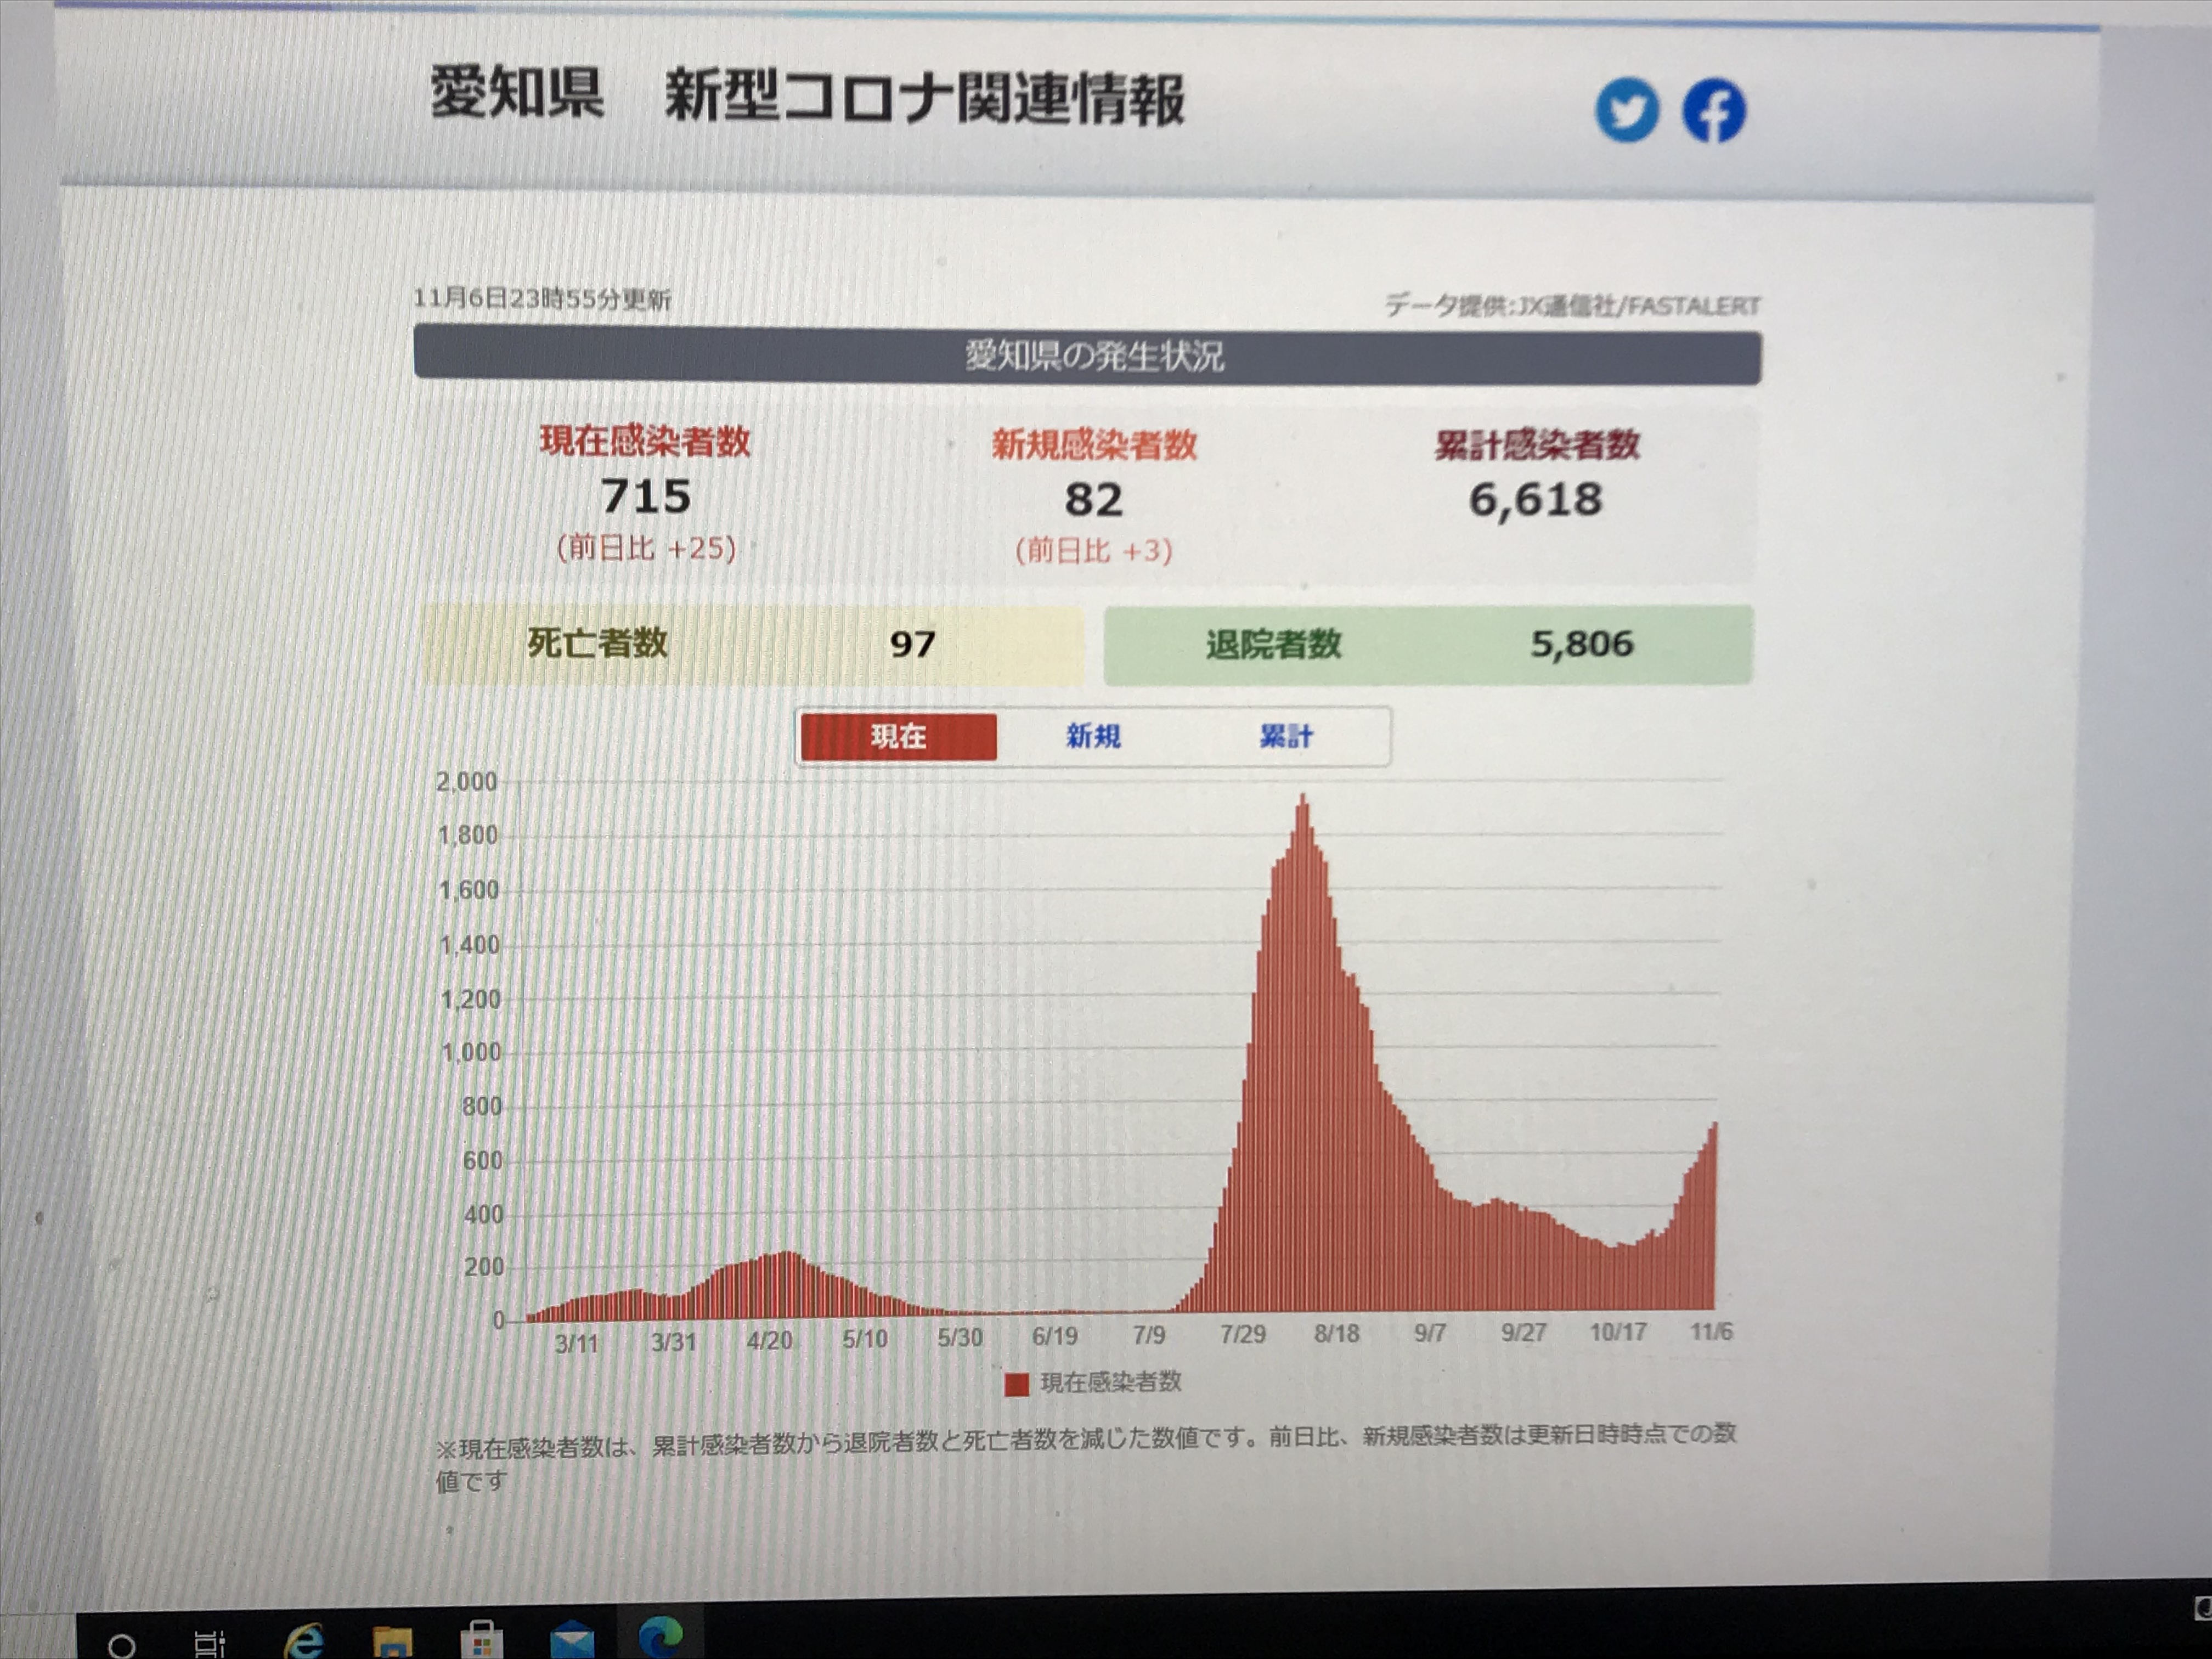
Task: Switch to the 新規 chart tab
Action: (1093, 737)
